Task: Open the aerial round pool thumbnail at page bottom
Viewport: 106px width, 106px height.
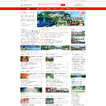Action: 49,101
